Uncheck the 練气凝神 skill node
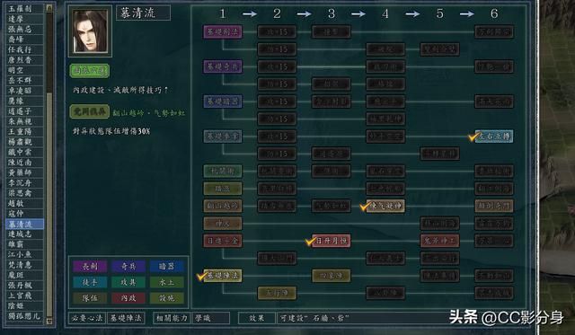 click(385, 206)
